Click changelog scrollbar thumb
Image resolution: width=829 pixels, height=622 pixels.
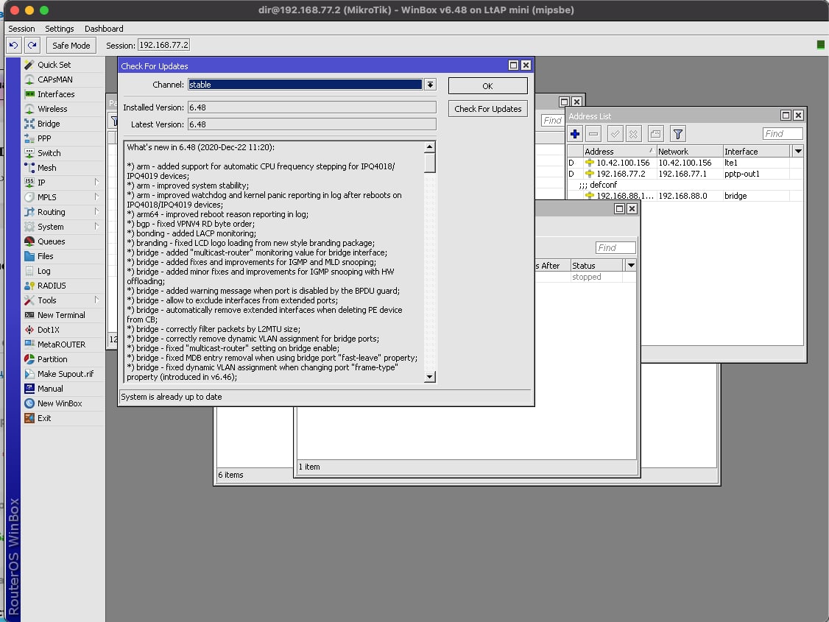coord(430,163)
